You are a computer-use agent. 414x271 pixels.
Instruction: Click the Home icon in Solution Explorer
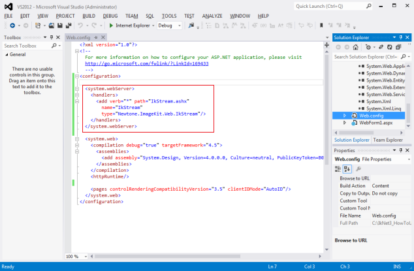coord(355,47)
